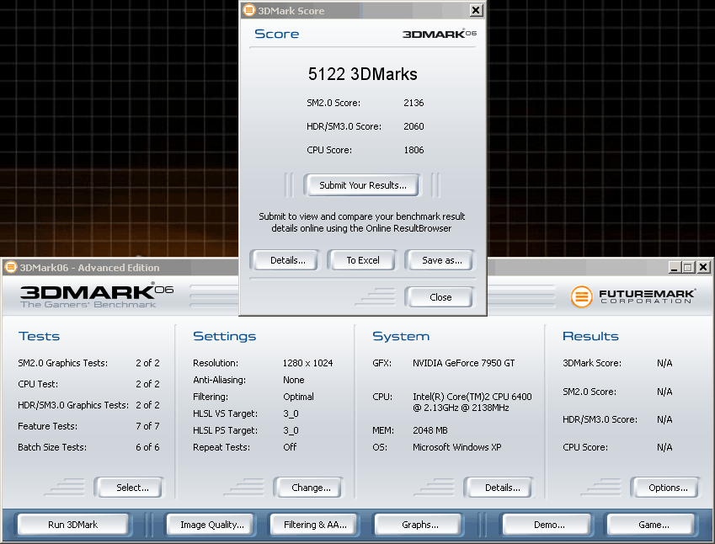This screenshot has height=544, width=715.
Task: Click Change... under Settings
Action: (x=311, y=488)
